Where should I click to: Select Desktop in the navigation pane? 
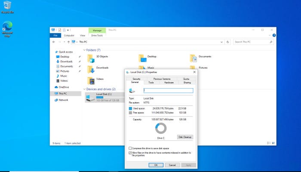64,57
